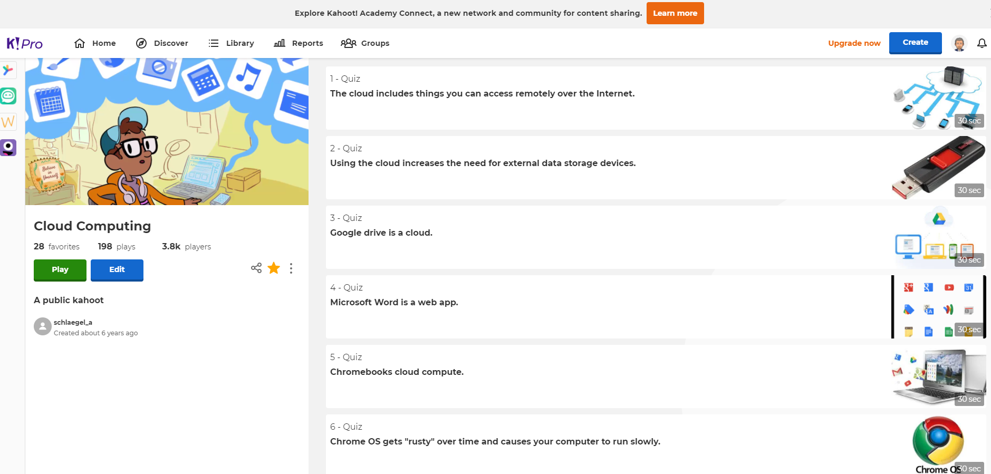The width and height of the screenshot is (991, 474).
Task: Click the Upgrade now link
Action: (x=854, y=43)
